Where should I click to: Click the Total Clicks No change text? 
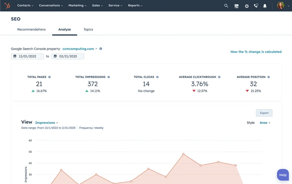click(146, 91)
